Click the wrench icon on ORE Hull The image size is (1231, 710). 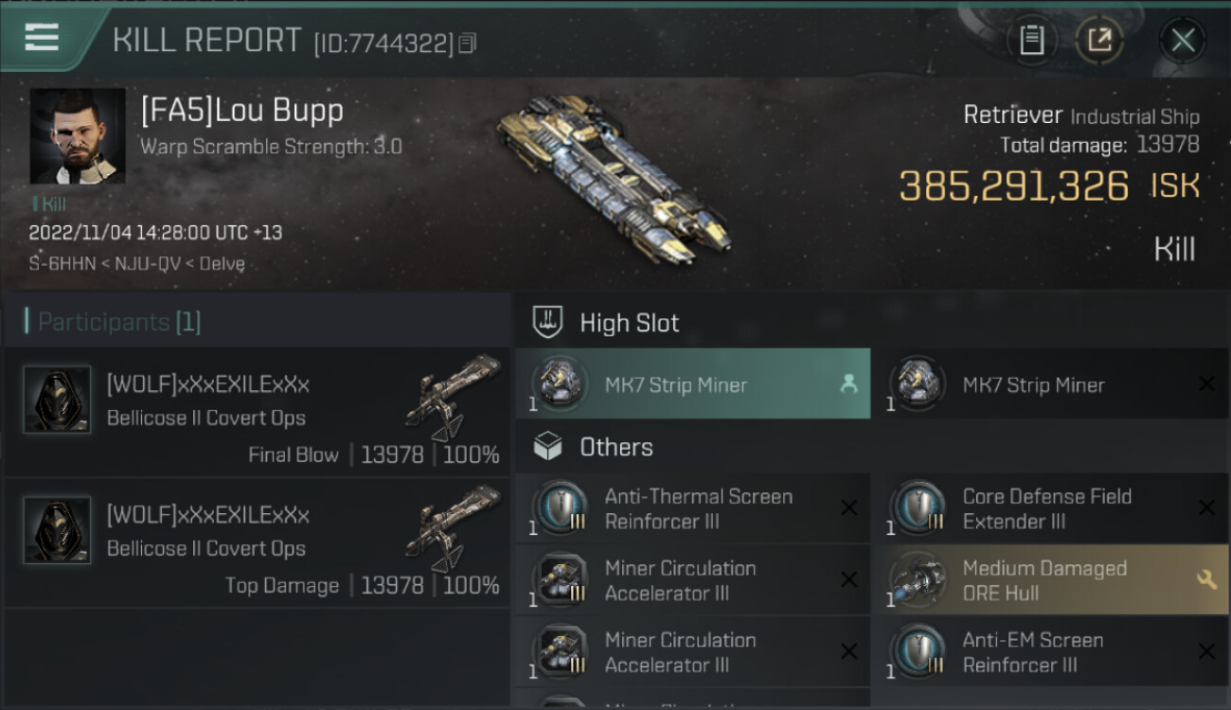tap(1206, 580)
